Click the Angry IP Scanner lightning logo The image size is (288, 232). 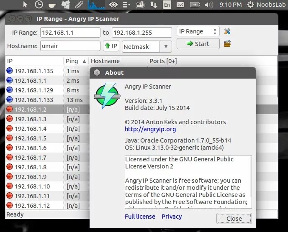click(x=107, y=96)
